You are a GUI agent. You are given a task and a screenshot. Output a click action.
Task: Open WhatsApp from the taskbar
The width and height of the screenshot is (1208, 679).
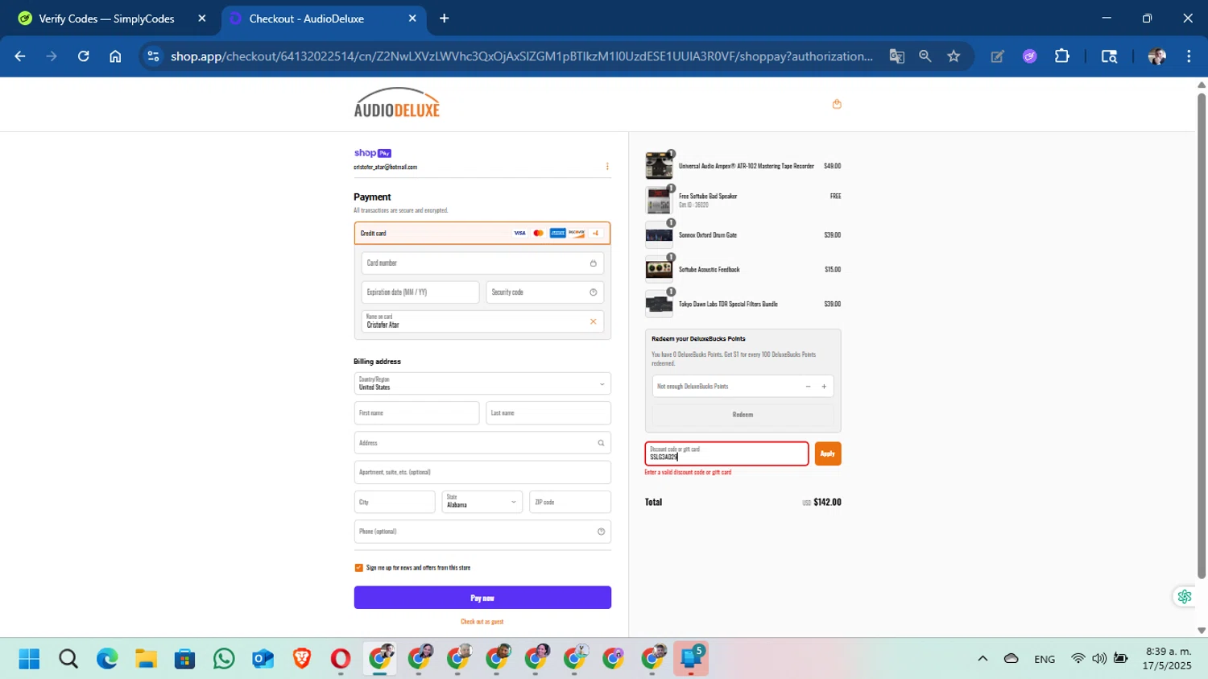pos(224,659)
